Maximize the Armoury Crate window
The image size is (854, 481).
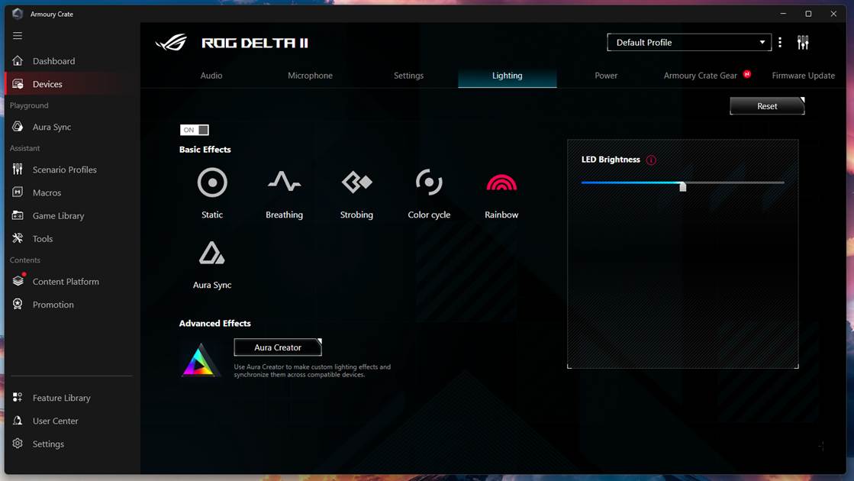(x=808, y=14)
